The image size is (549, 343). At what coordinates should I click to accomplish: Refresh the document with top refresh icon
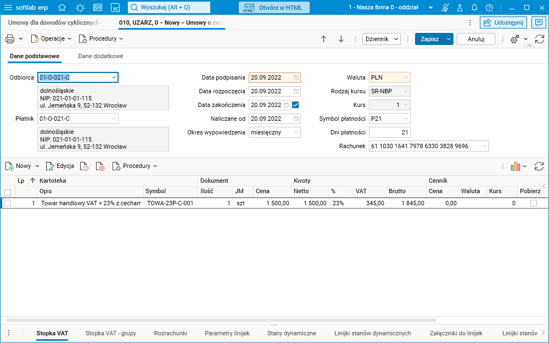(540, 39)
